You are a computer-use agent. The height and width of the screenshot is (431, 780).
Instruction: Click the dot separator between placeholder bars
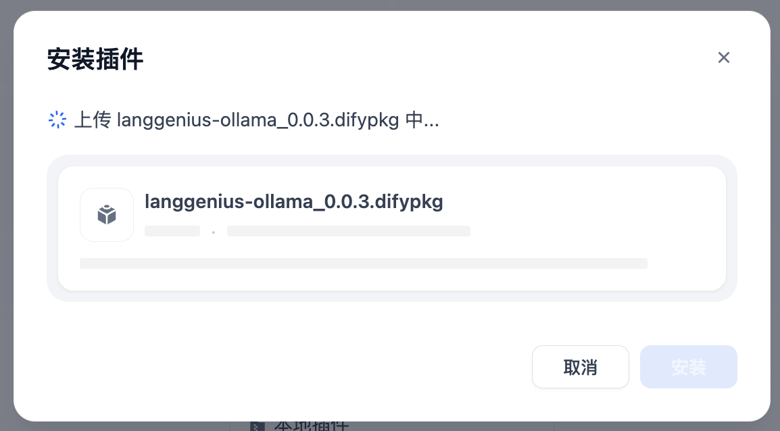(214, 232)
